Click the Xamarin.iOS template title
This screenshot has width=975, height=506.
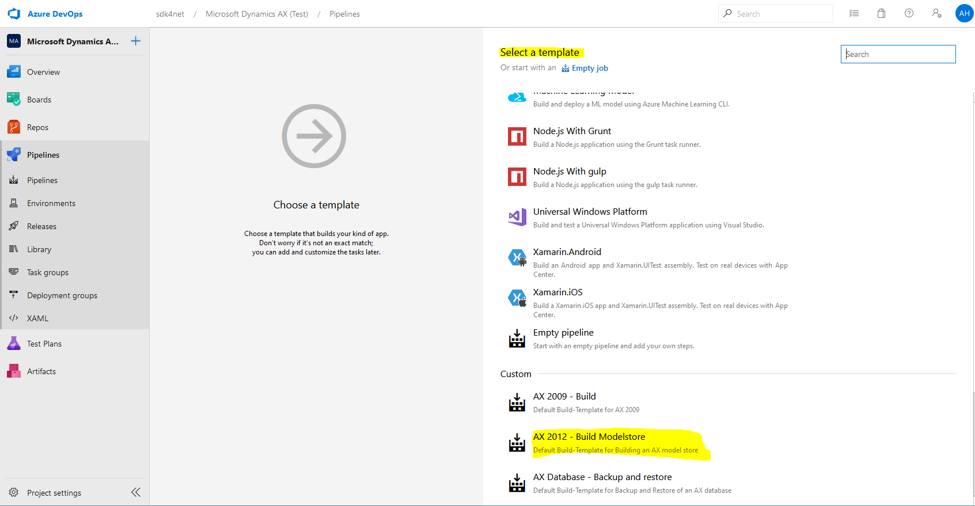point(558,292)
